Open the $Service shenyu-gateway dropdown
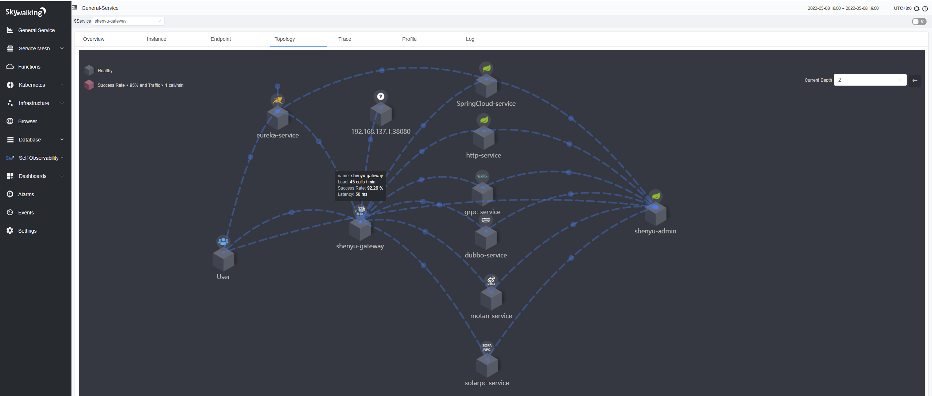Viewport: 932px width, 396px height. (128, 21)
